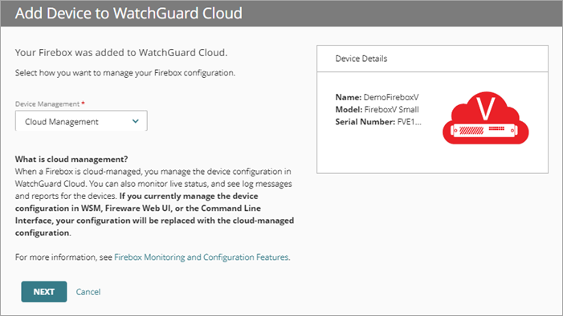Click the Device Management field label
This screenshot has height=316, width=563.
coord(47,104)
